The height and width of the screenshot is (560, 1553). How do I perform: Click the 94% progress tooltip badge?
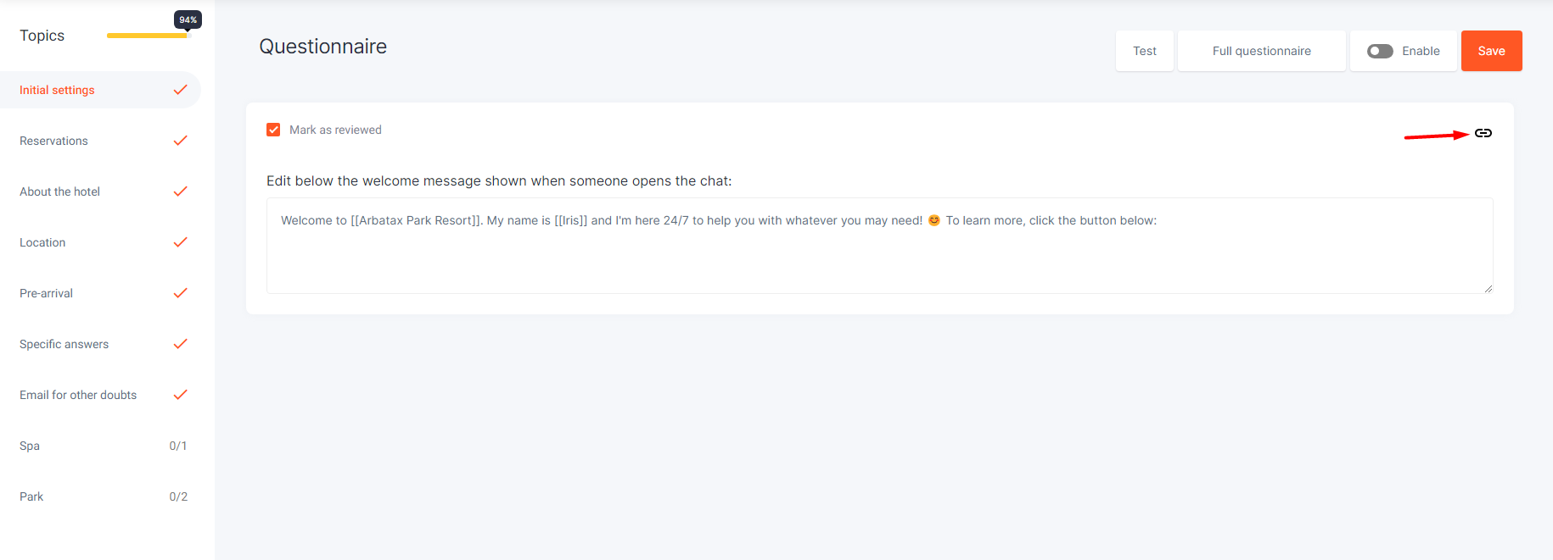pos(188,19)
